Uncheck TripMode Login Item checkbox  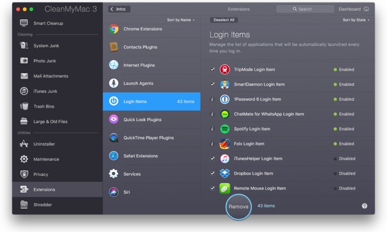(x=212, y=70)
